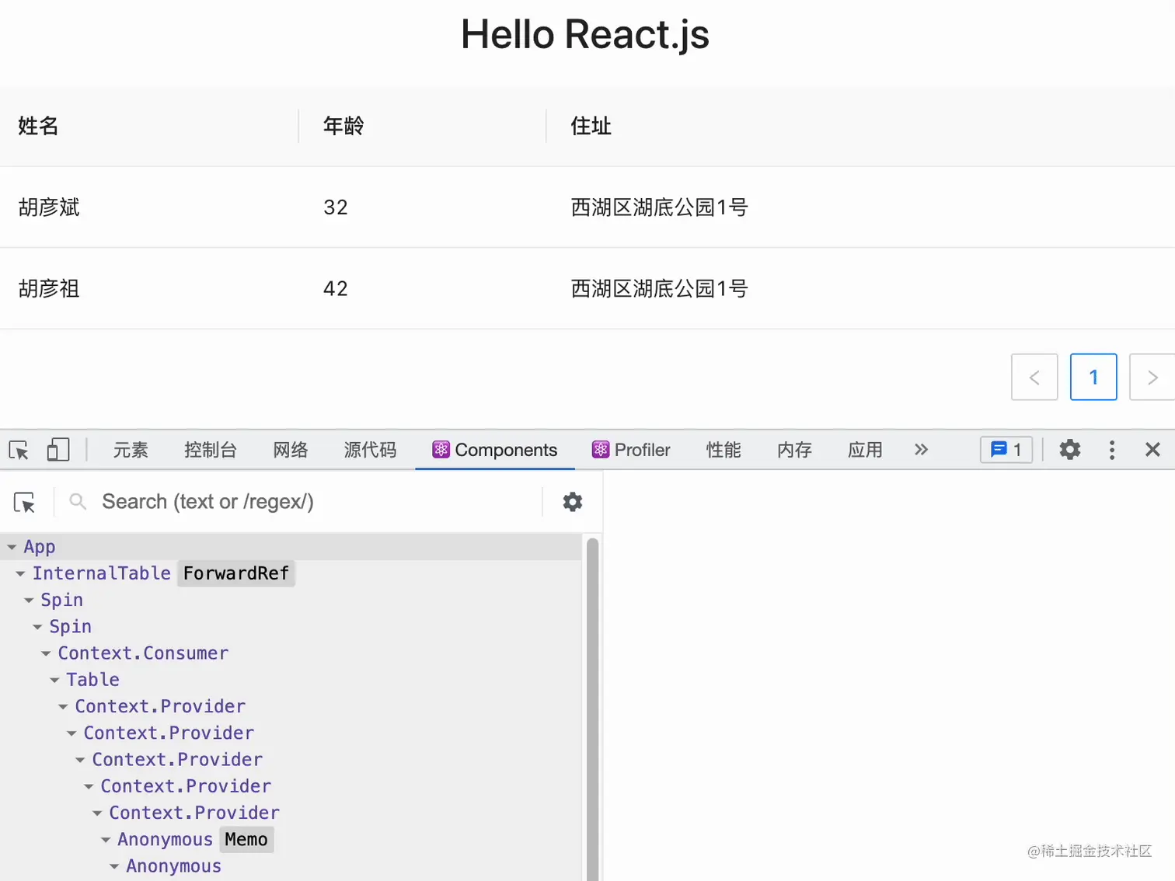Collapse the App tree node

pyautogui.click(x=12, y=547)
